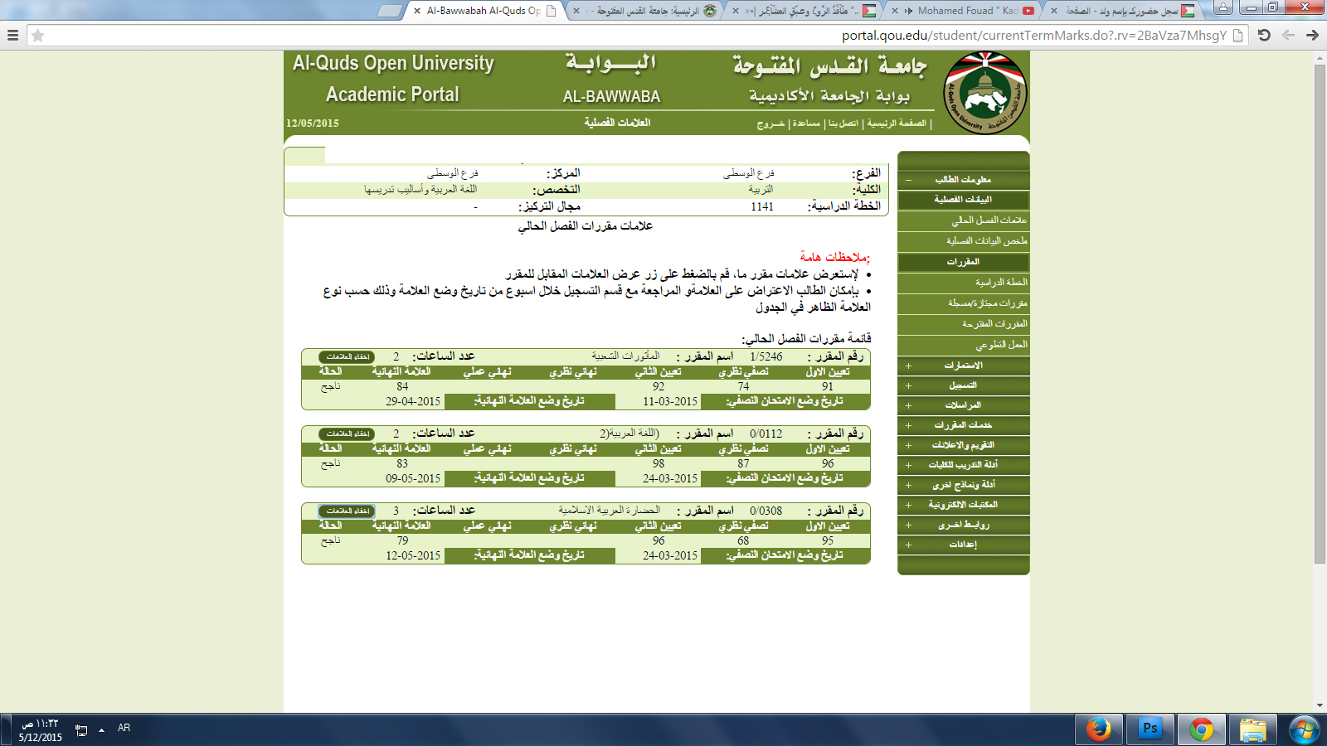Open علامات الفصل الحالي in sidebar
This screenshot has height=746, width=1327.
pyautogui.click(x=989, y=220)
